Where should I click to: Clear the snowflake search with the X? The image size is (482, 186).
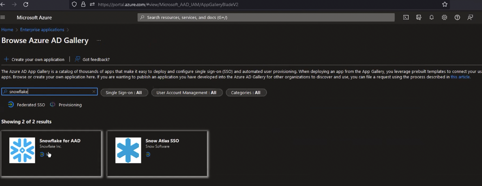pos(94,92)
